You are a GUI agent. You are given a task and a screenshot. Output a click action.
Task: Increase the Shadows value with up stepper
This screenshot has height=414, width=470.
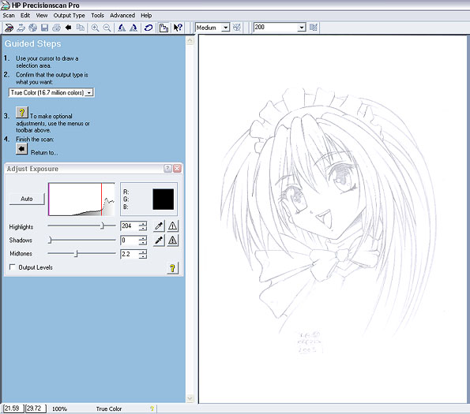point(143,238)
